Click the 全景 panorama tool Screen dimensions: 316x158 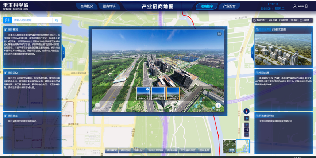tap(273, 20)
